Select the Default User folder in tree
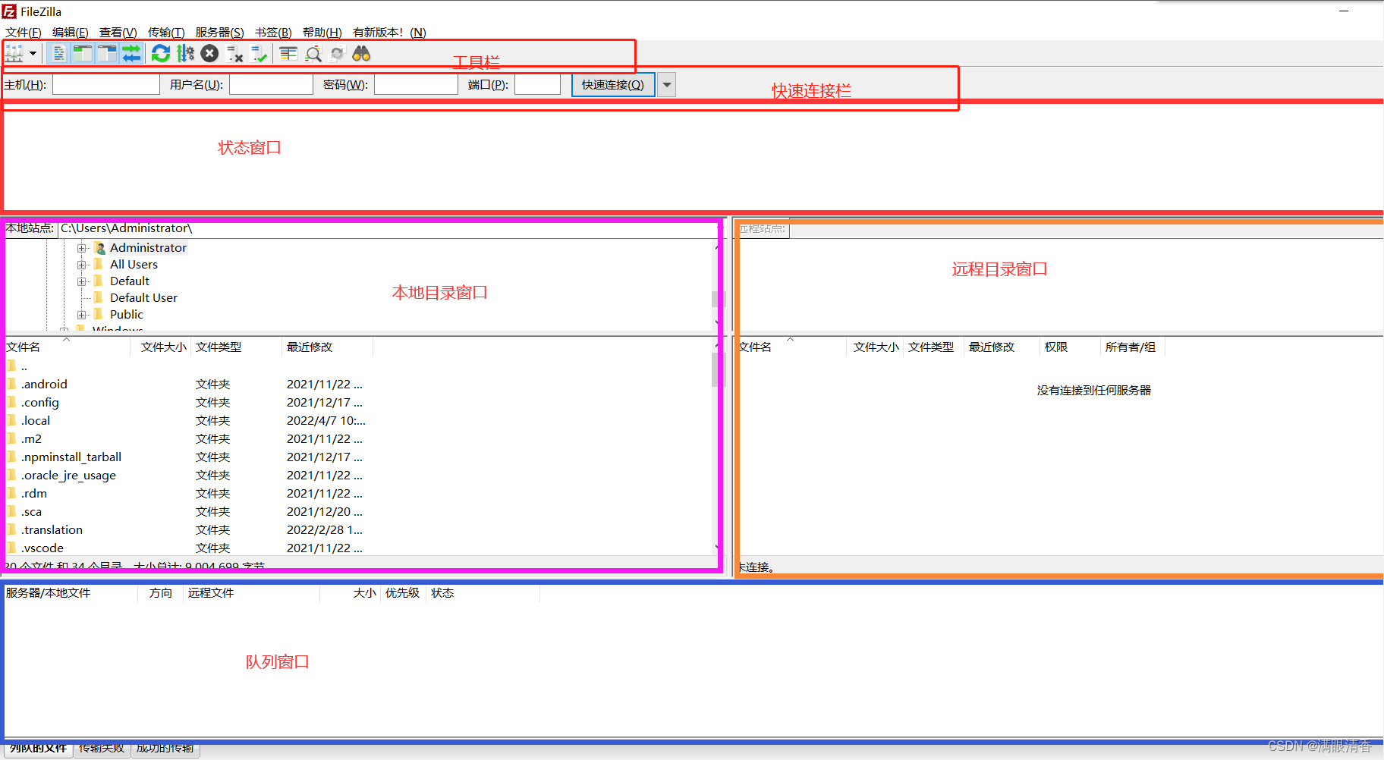The image size is (1384, 760). (143, 298)
